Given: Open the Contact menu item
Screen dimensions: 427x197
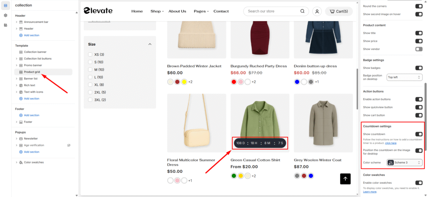Looking at the screenshot, I should [x=221, y=11].
